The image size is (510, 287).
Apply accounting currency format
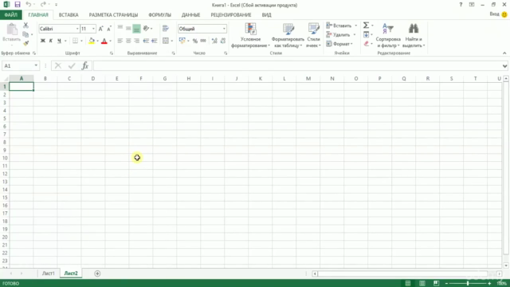(182, 41)
